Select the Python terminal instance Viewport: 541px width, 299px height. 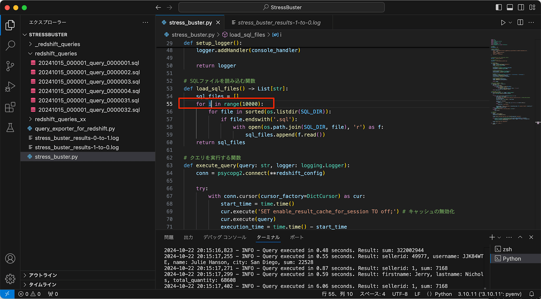pos(516,259)
